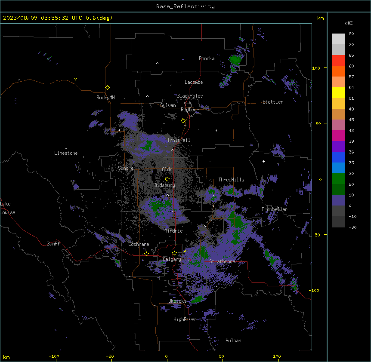Image resolution: width=371 pixels, height=362 pixels.
Task: Click the Ponoka city label
Action: coord(207,58)
